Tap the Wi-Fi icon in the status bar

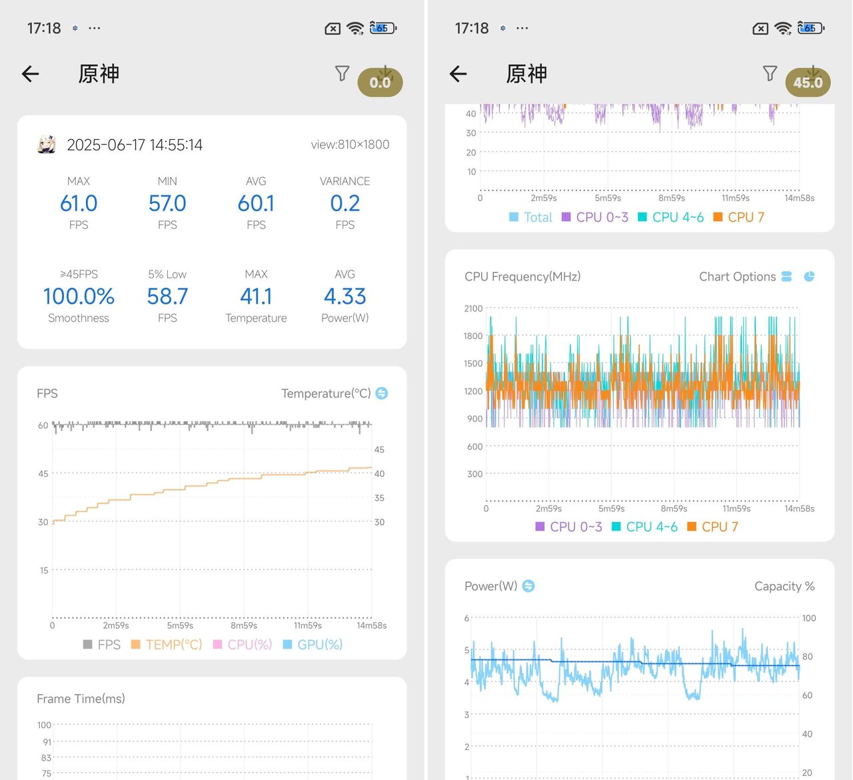tap(355, 28)
